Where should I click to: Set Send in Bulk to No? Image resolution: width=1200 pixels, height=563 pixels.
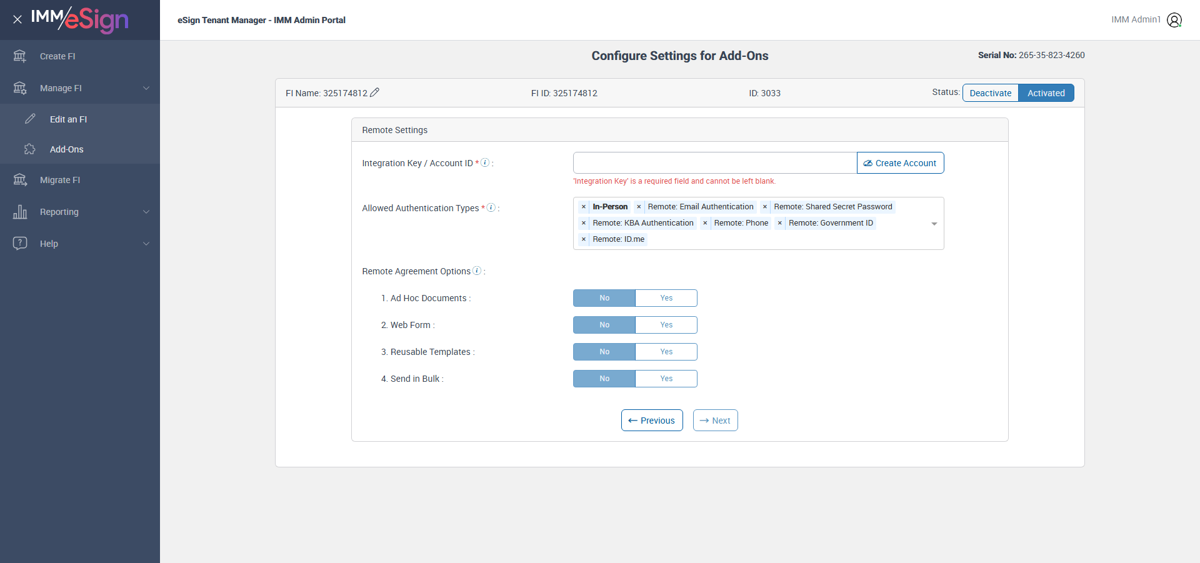pyautogui.click(x=604, y=379)
